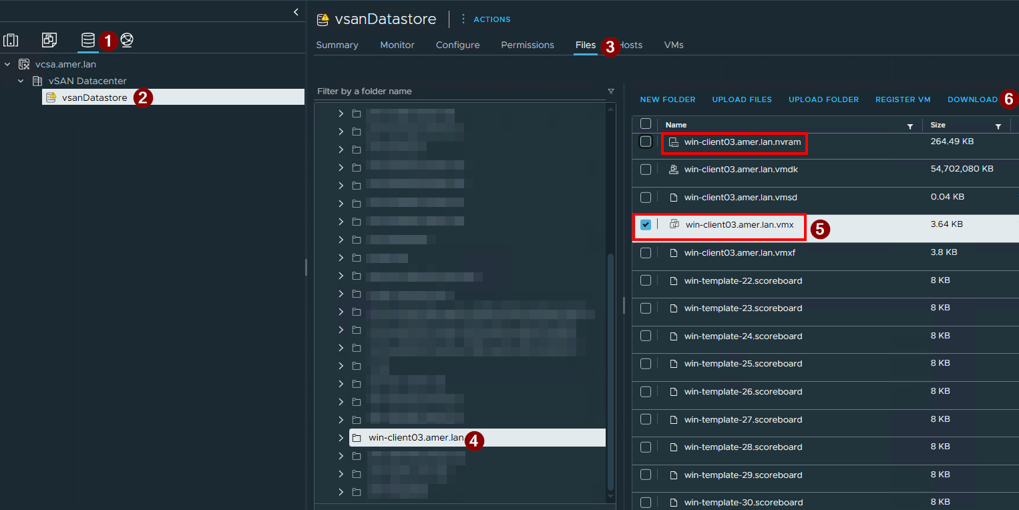
Task: Uncheck the win-client03.amer.lan.vmx checkbox
Action: pyautogui.click(x=645, y=224)
